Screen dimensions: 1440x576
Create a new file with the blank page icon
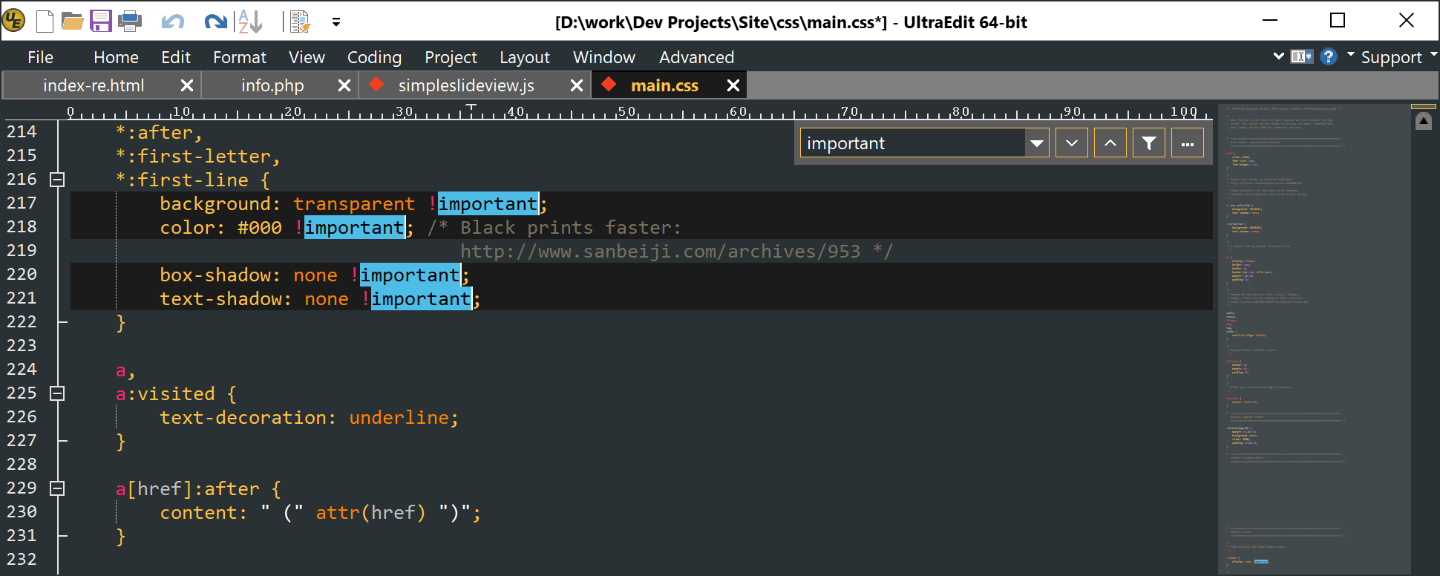tap(45, 22)
